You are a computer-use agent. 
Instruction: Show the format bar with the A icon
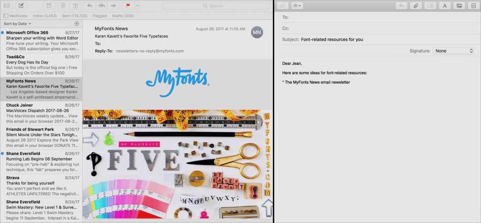444,6
